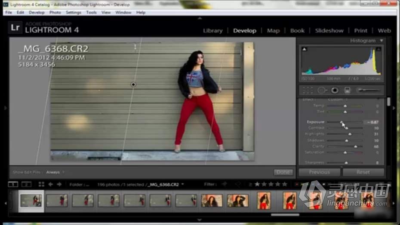Select the Adjustment Brush tool icon
This screenshot has width=400, height=225.
tap(369, 90)
